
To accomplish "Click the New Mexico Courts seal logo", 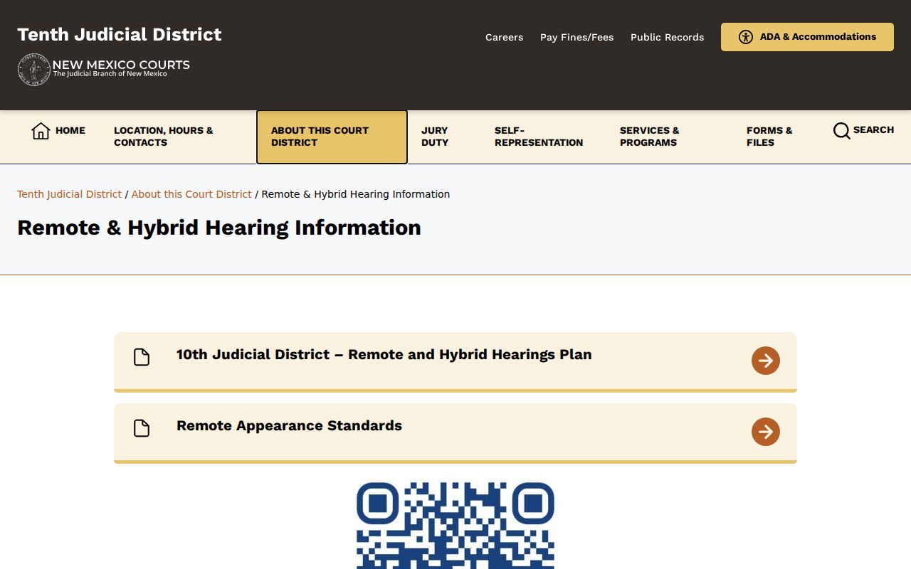I will click(x=34, y=70).
